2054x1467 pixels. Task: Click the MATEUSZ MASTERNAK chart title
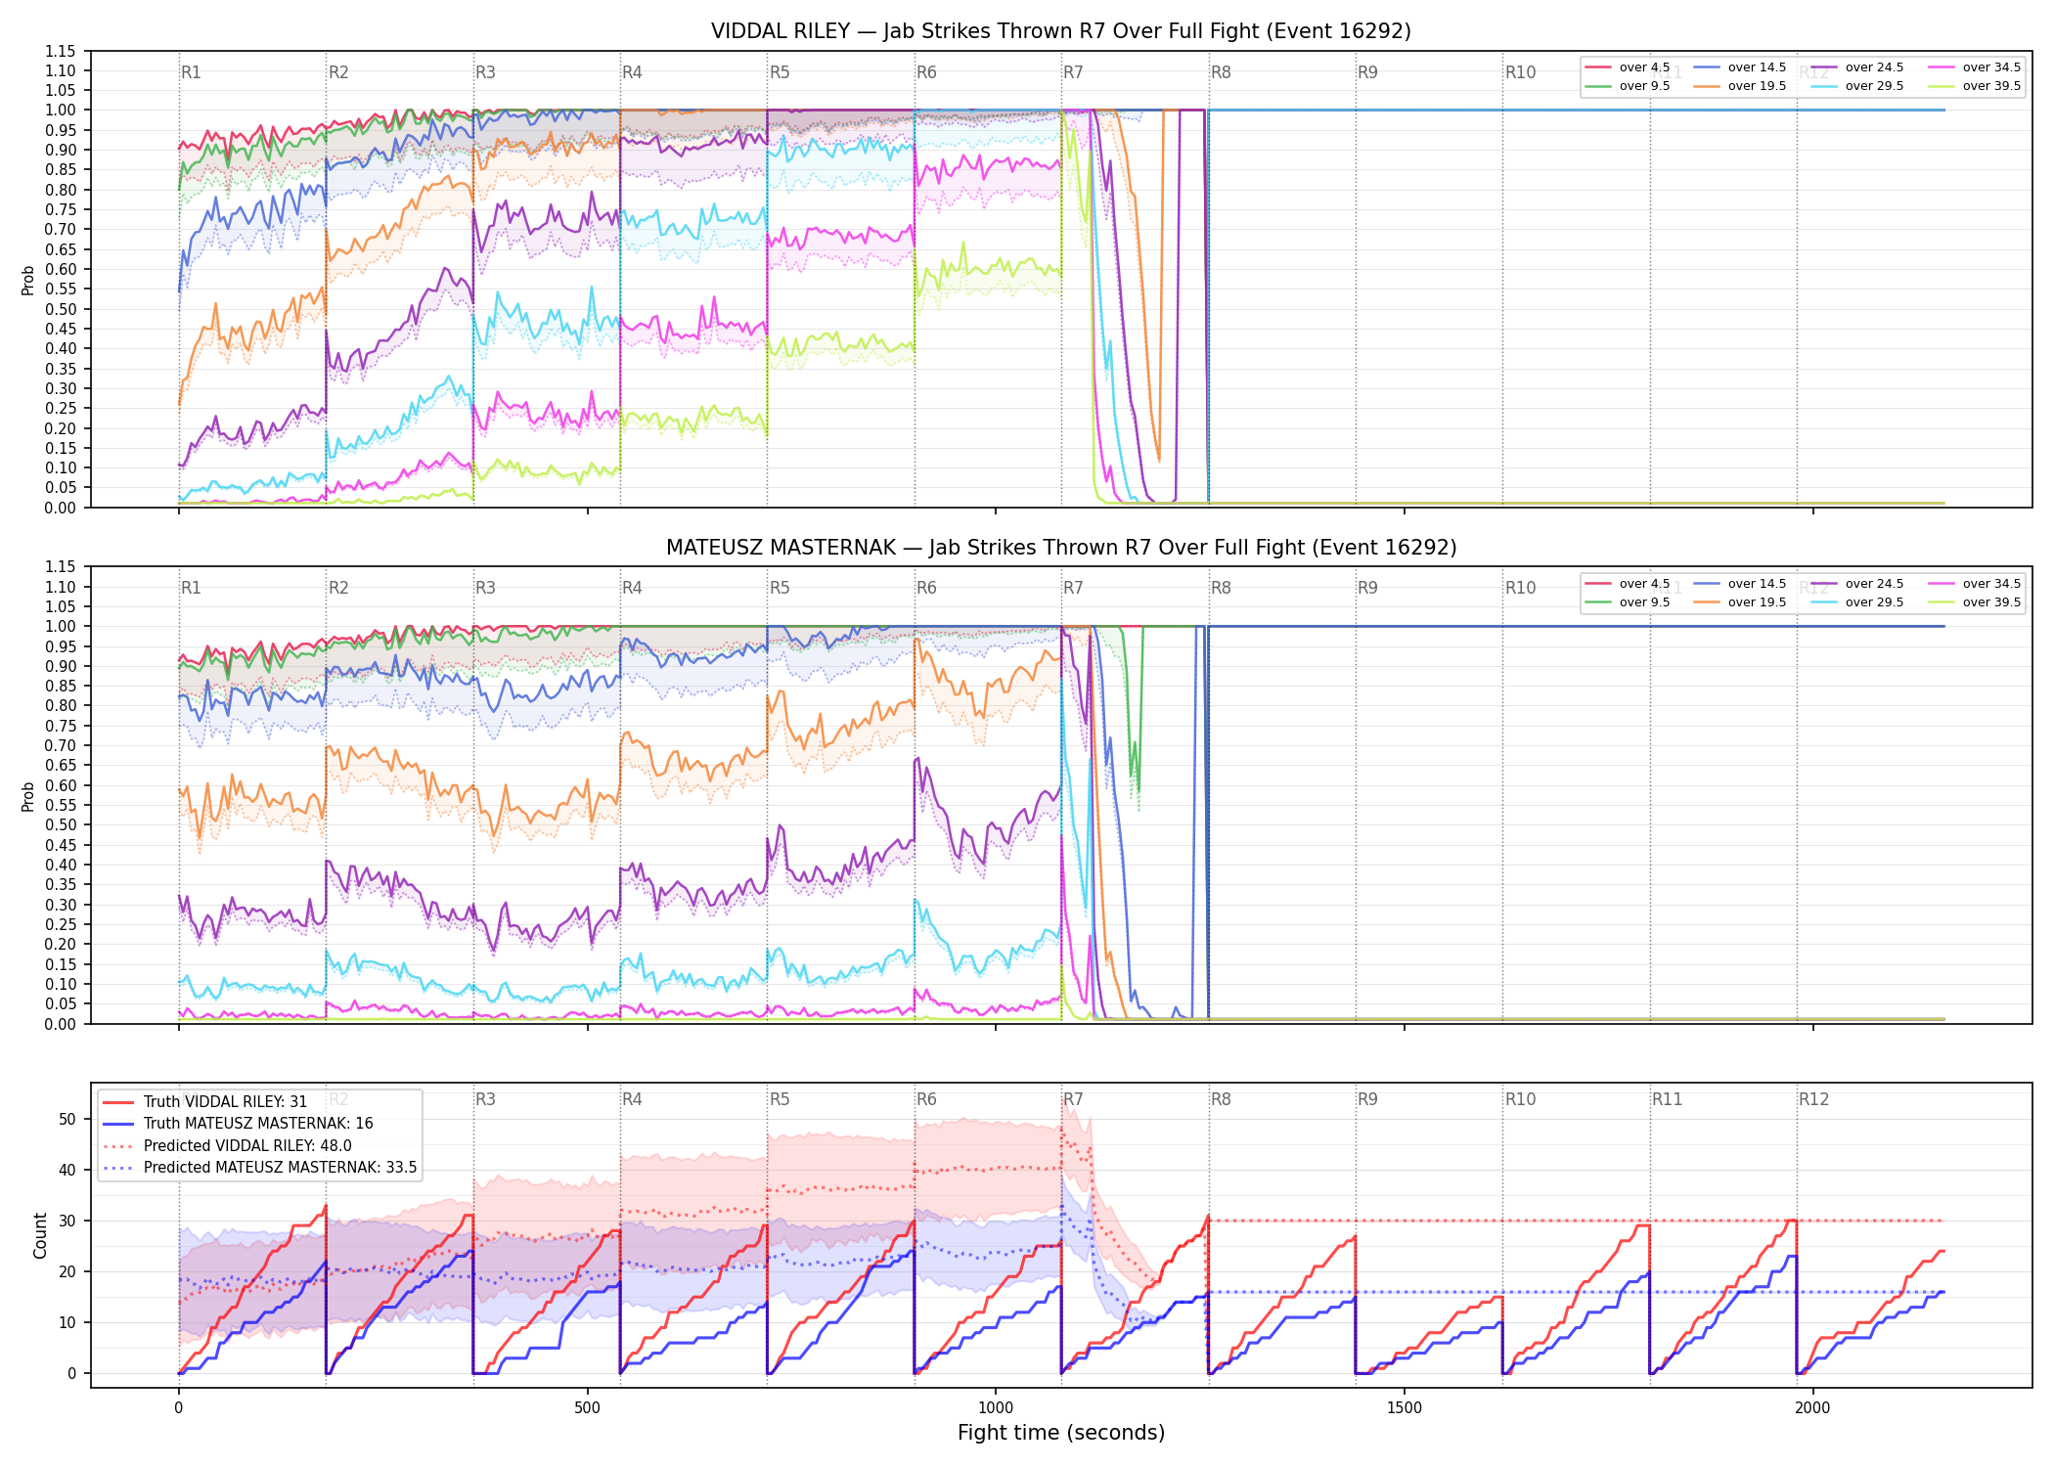pos(1061,548)
